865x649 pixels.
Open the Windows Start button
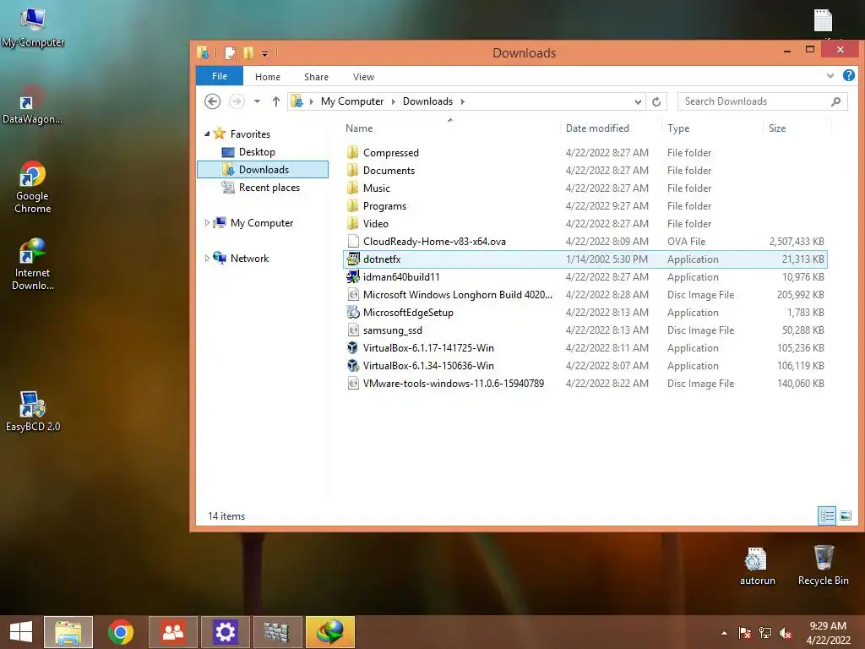click(21, 632)
